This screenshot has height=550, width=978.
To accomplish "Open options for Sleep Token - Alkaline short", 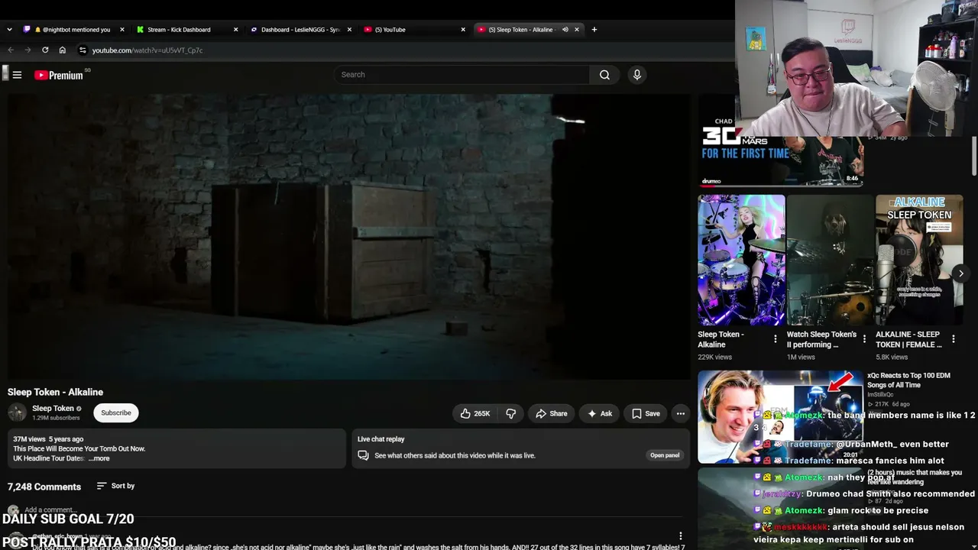I will tap(776, 338).
